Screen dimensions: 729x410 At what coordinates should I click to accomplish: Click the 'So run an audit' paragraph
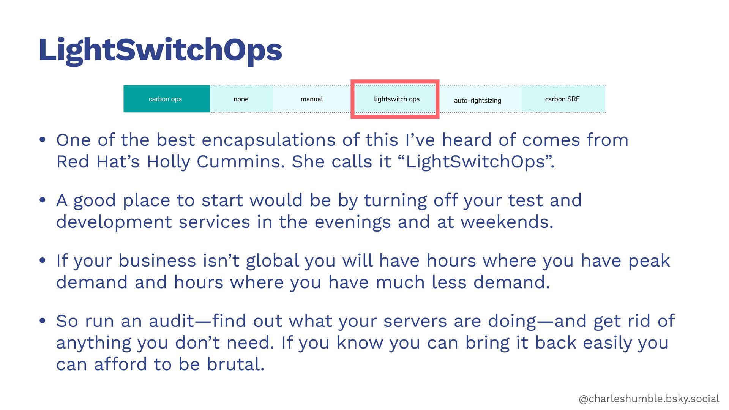click(x=364, y=342)
